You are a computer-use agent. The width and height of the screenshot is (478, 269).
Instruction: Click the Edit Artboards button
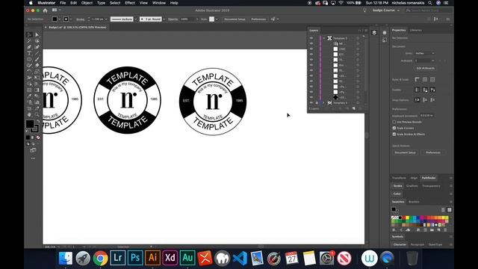(x=425, y=68)
